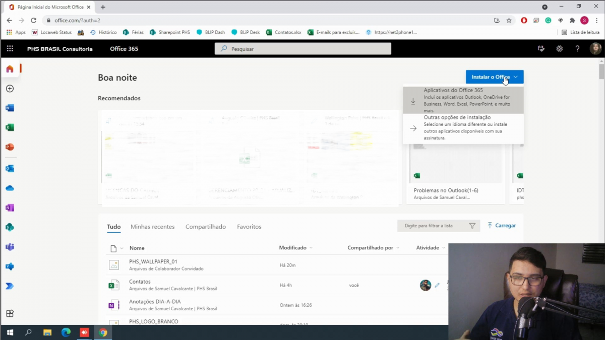The image size is (605, 340).
Task: Open a new Chrome tab
Action: pos(103,7)
